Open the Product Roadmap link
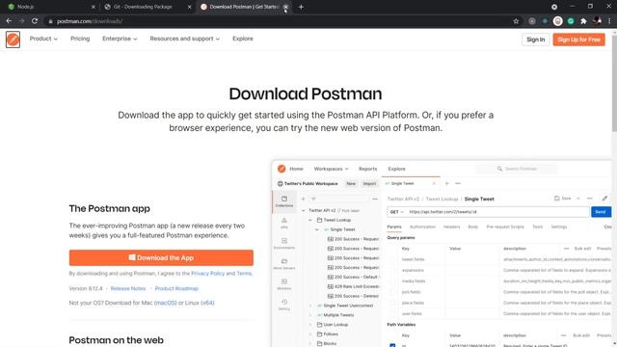Screen dimensions: 617x347 point(176,288)
